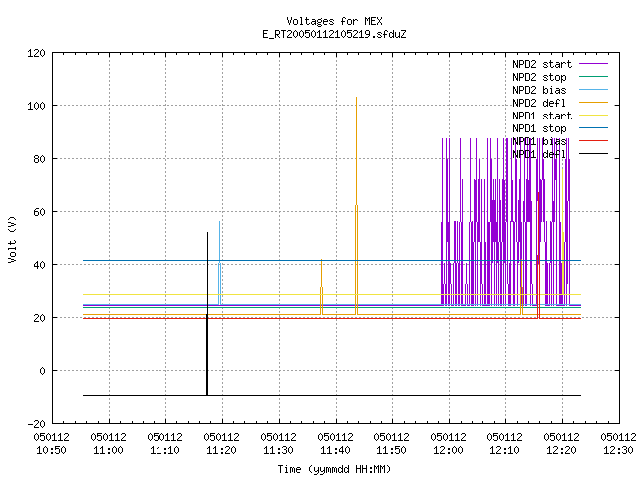This screenshot has width=638, height=478.
Task: Click the 'Time (yymmdd HH:MM)' x-axis label
Action: click(334, 469)
